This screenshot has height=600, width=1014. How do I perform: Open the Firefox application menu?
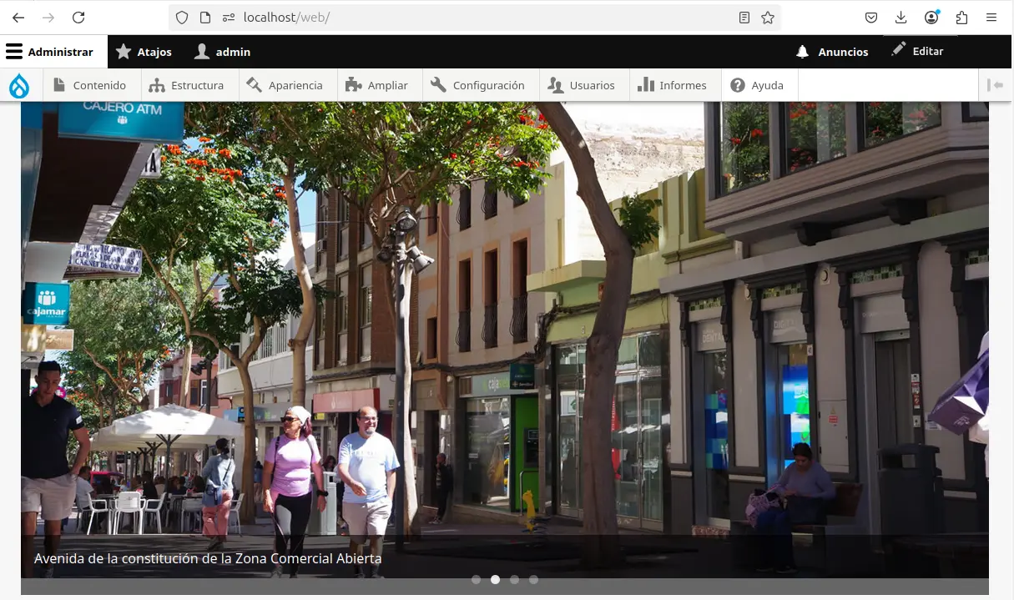[991, 17]
